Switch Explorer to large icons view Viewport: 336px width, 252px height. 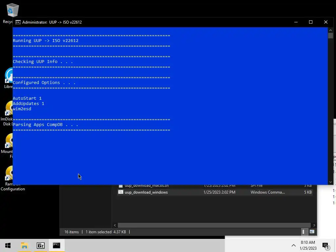[312, 232]
